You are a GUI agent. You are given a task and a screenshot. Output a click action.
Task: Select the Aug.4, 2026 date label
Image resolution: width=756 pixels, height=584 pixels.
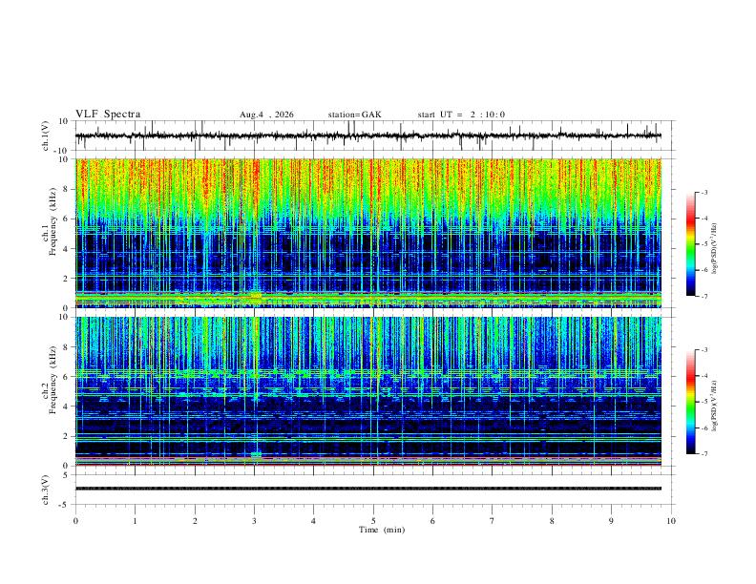pos(266,115)
